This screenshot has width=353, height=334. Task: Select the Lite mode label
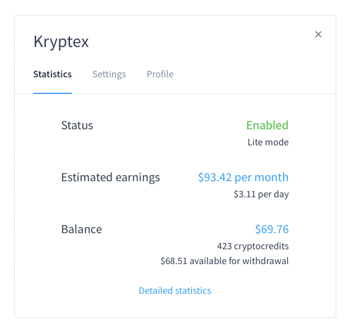[268, 142]
